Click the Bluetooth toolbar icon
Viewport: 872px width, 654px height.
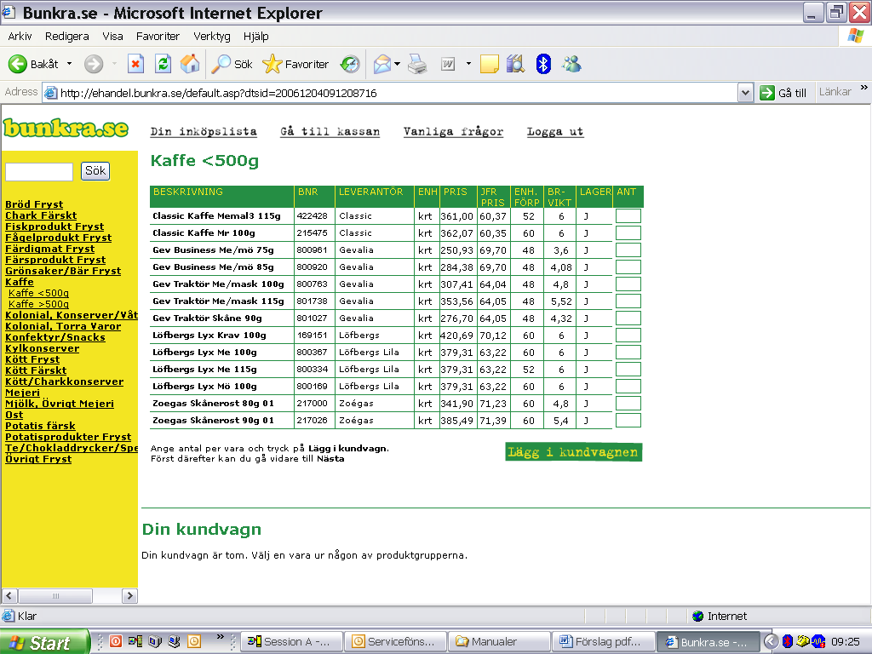point(543,64)
